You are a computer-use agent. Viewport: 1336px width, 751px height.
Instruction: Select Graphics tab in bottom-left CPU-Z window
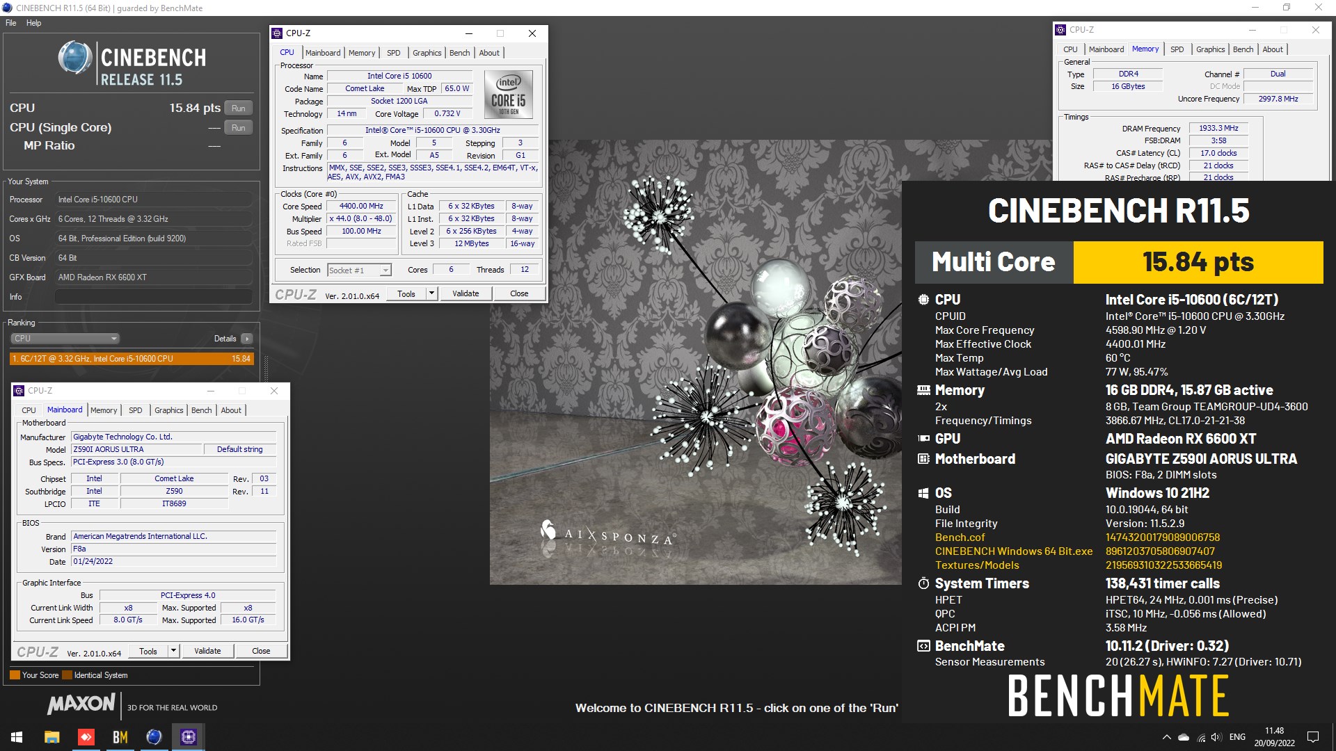point(169,410)
